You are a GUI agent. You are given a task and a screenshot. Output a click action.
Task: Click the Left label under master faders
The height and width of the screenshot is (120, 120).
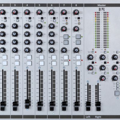(x=88, y=117)
